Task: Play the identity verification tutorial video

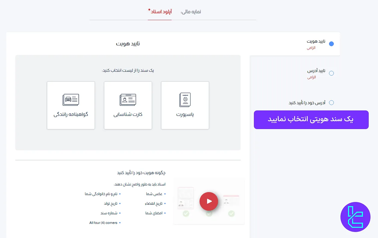Action: [x=209, y=201]
